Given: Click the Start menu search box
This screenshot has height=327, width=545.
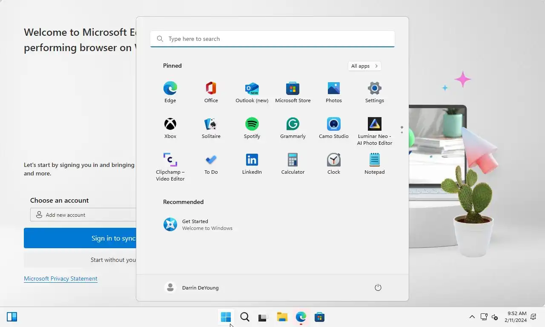Looking at the screenshot, I should point(272,39).
